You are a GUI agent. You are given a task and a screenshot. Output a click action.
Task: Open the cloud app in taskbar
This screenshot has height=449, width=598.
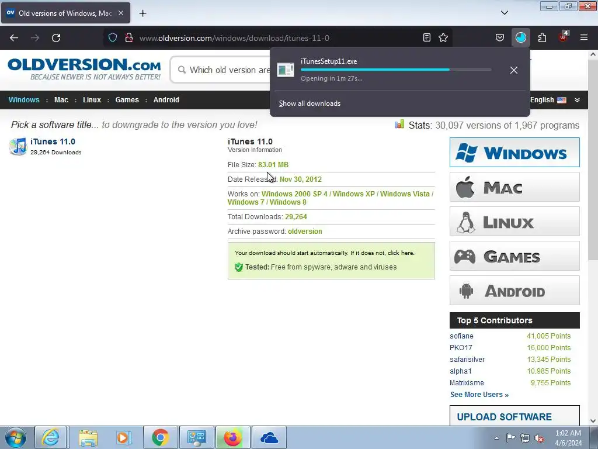coord(269,437)
